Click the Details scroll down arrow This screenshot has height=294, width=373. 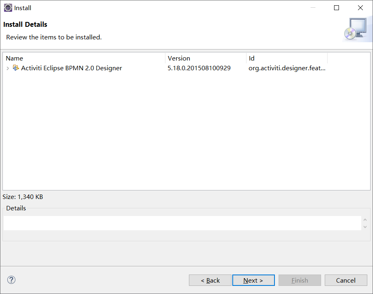[365, 227]
